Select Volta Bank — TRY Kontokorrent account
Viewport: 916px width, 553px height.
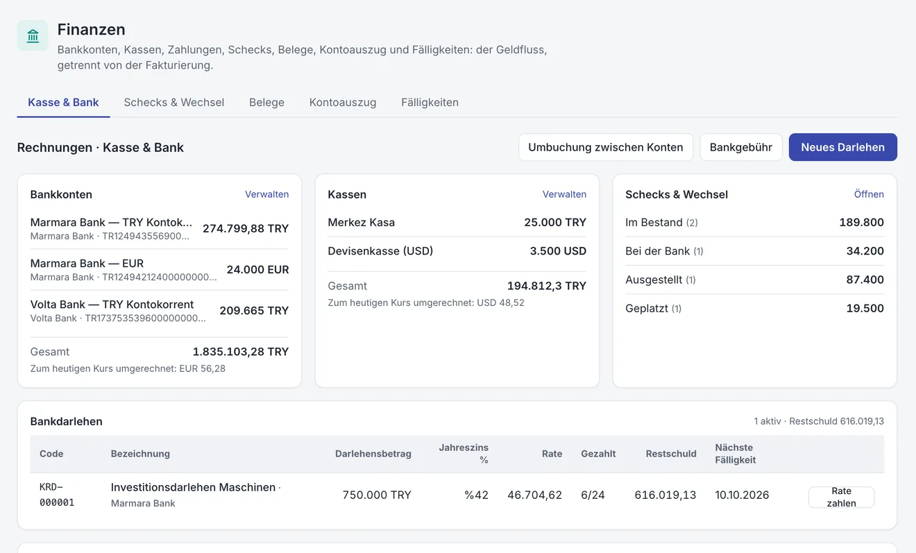[160, 310]
